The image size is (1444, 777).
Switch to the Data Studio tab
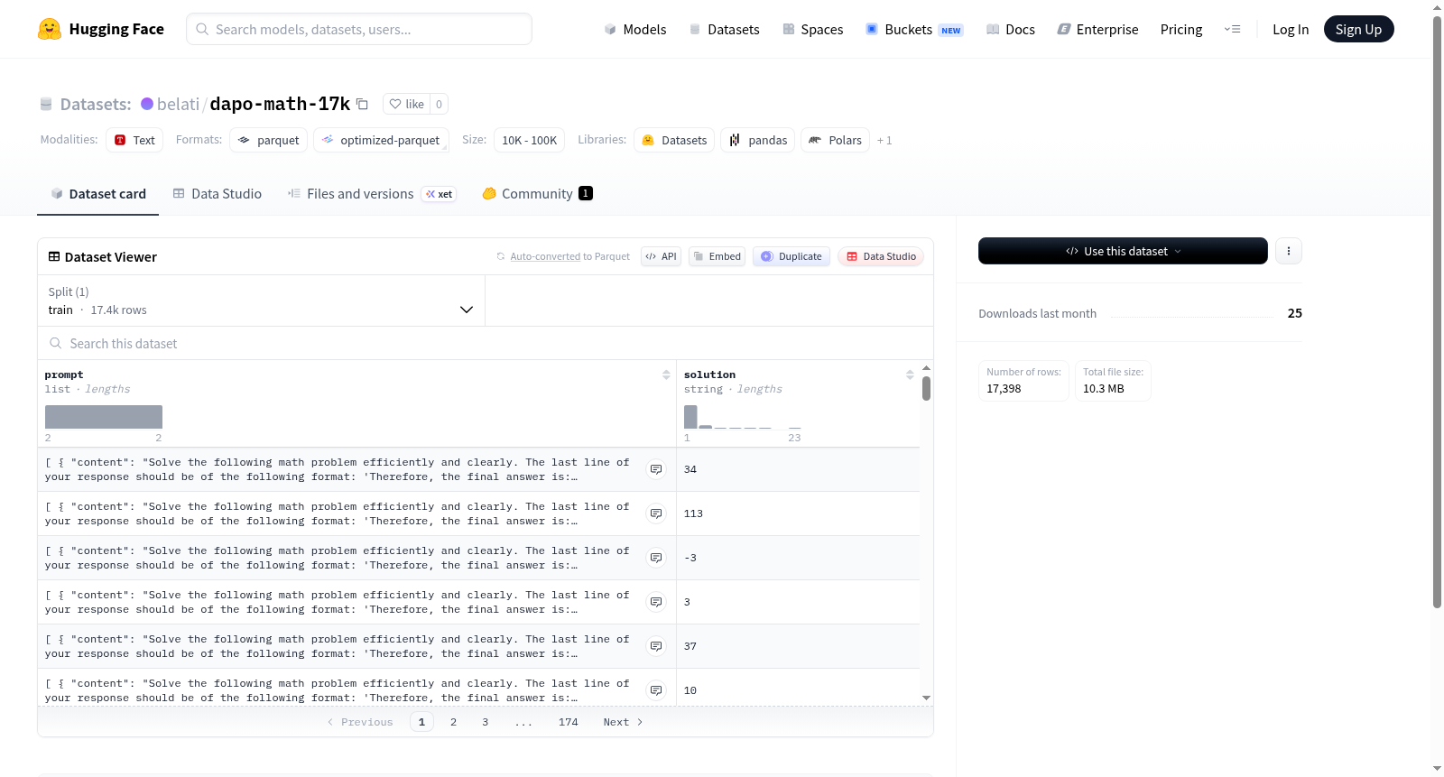(x=218, y=193)
